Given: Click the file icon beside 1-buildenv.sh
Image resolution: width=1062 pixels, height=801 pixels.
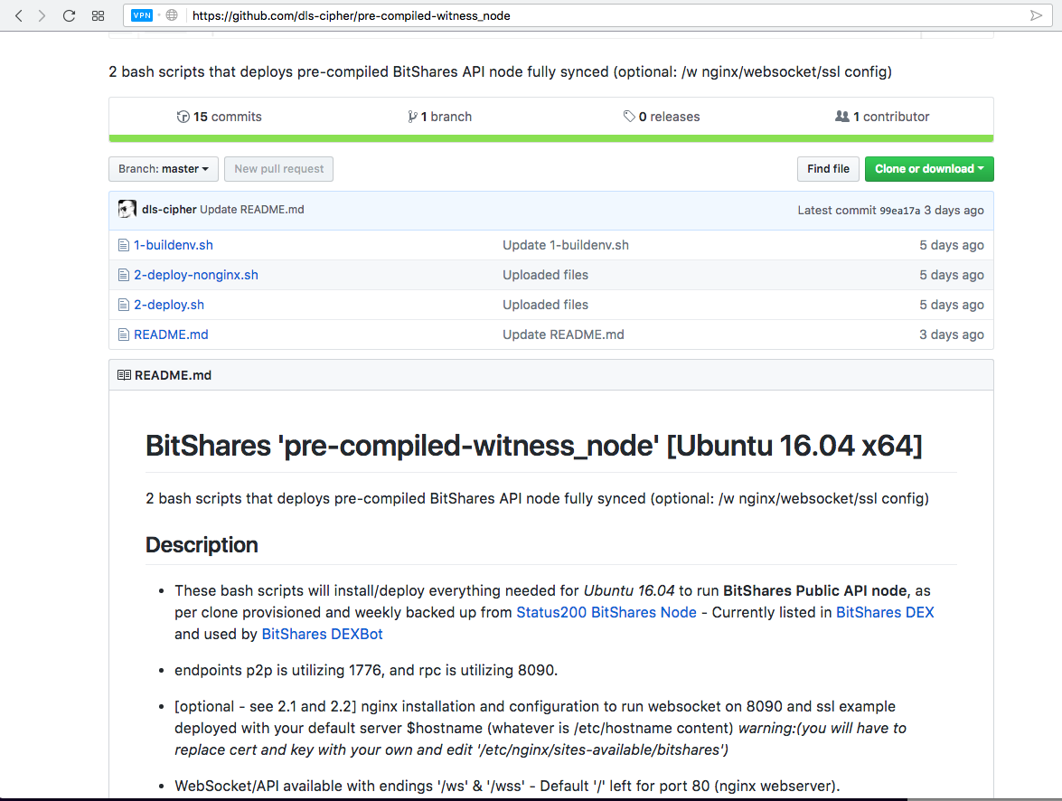Looking at the screenshot, I should tap(123, 245).
